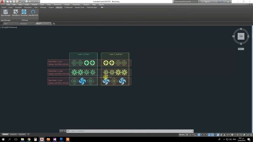Open Workspace Switching gear in status bar

coord(232,135)
